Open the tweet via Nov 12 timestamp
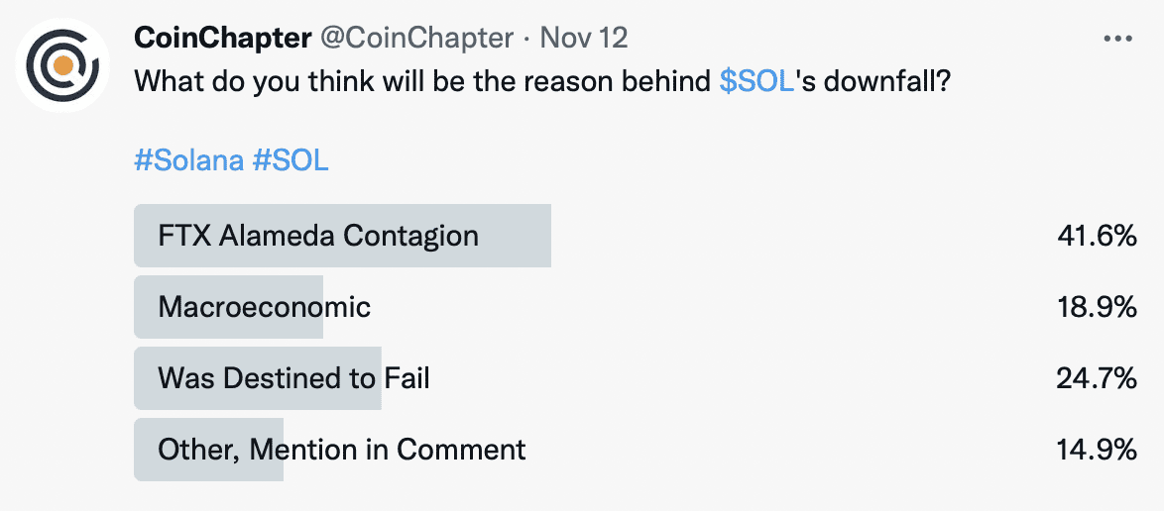Image resolution: width=1164 pixels, height=511 pixels. 585,39
